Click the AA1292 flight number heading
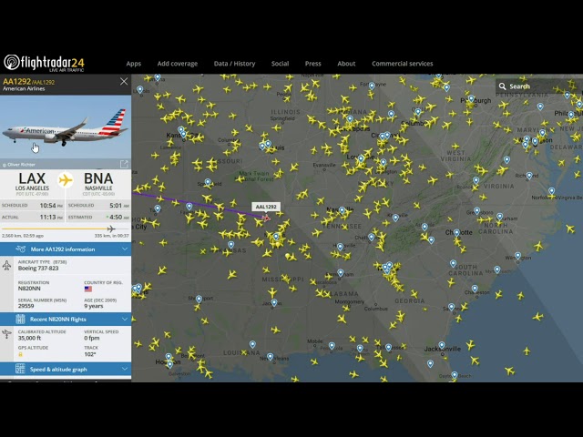The image size is (583, 437). tap(16, 81)
